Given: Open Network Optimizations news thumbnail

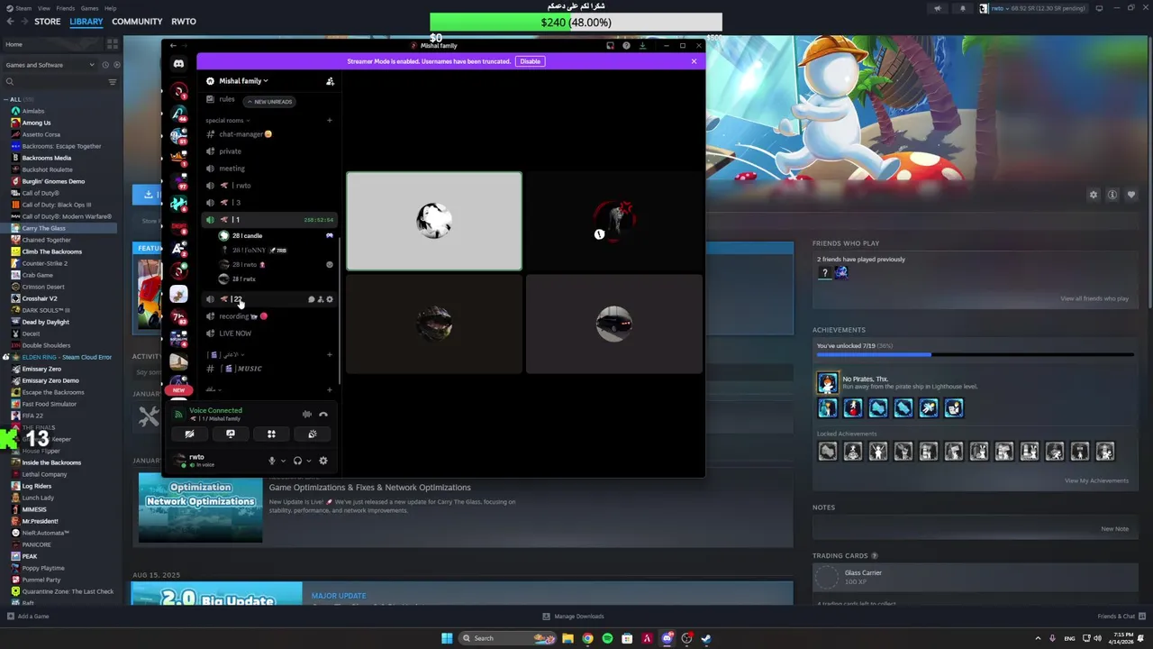Looking at the screenshot, I should point(200,507).
